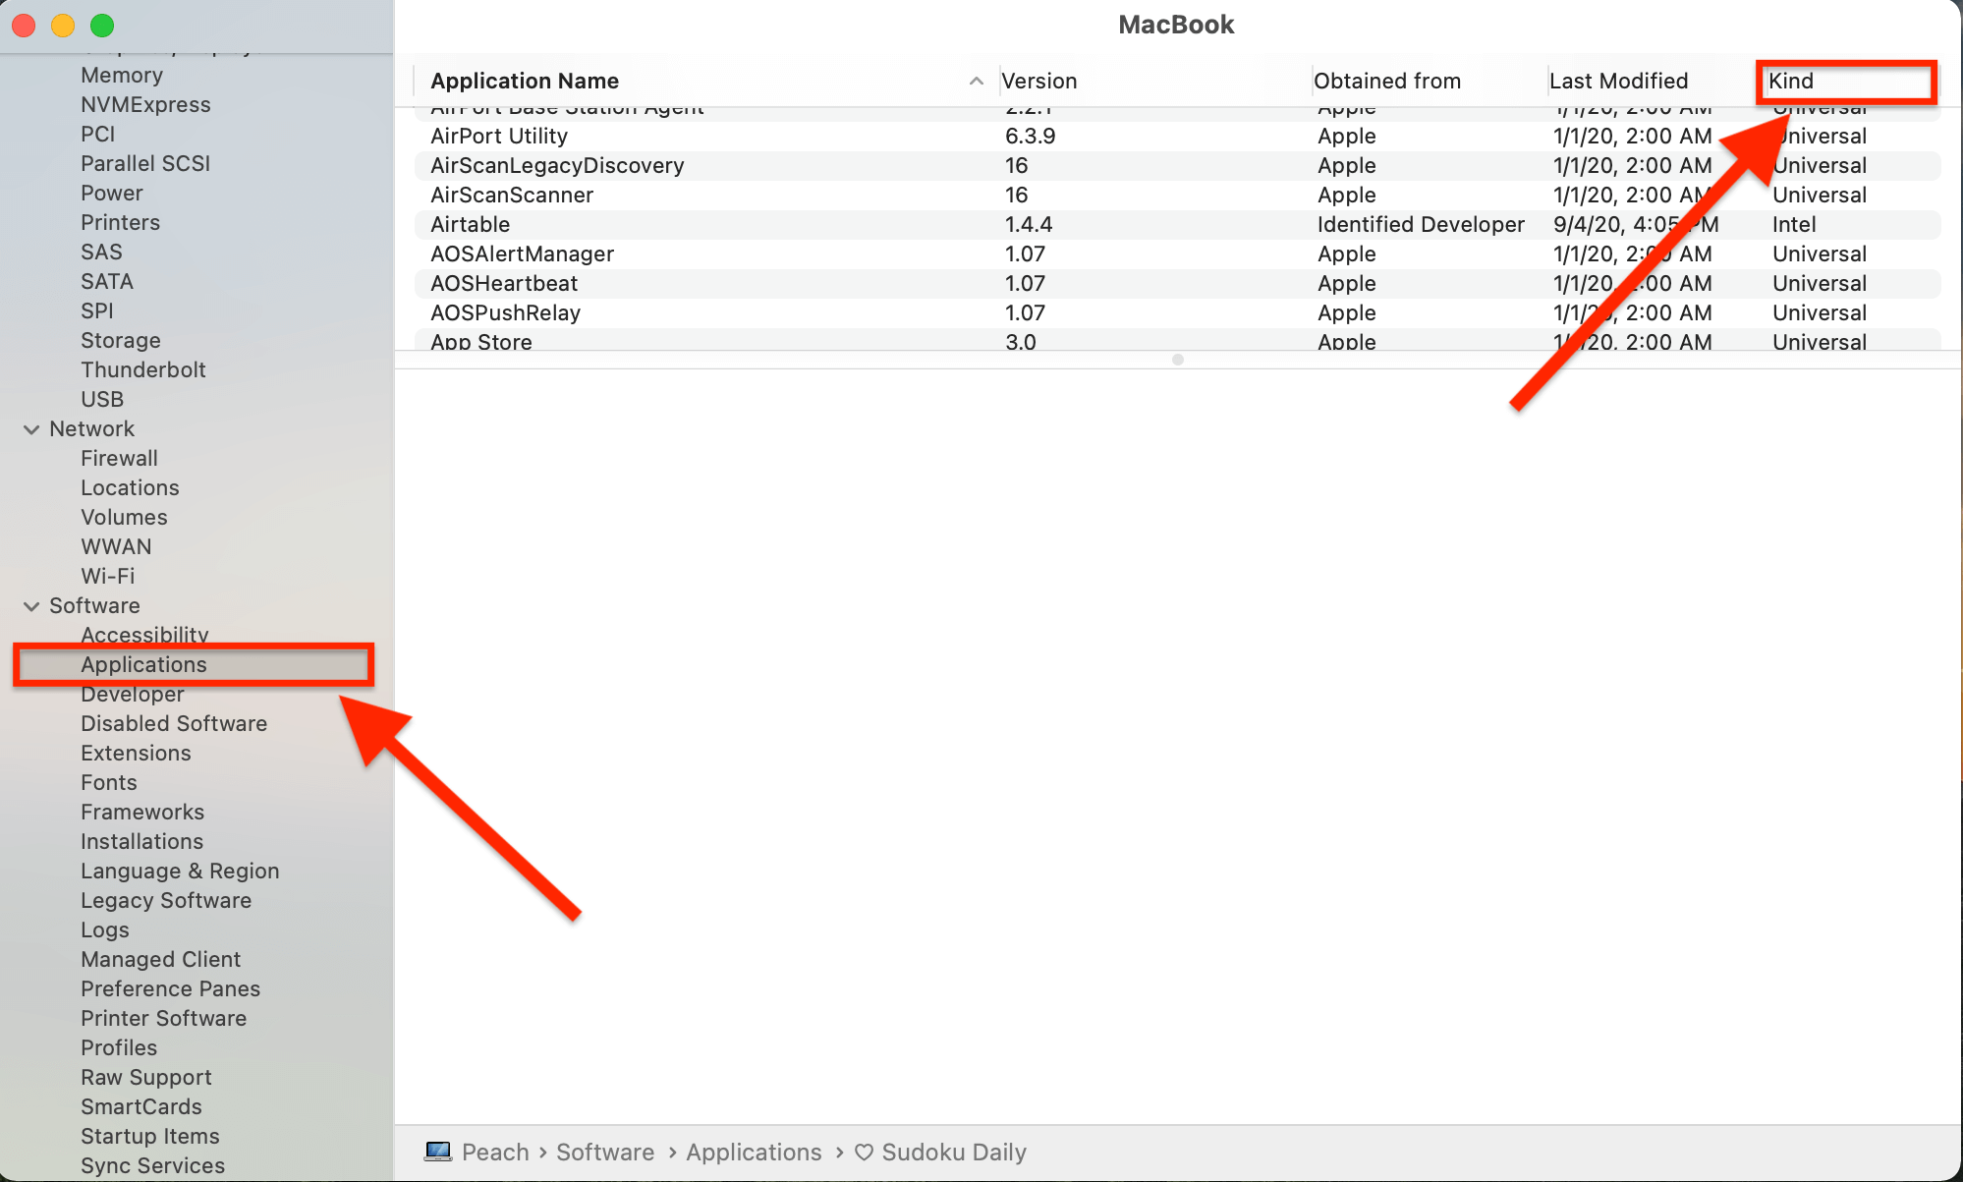Click Applications in the bottom path bar
Viewport: 1963px width, 1182px height.
coord(754,1152)
